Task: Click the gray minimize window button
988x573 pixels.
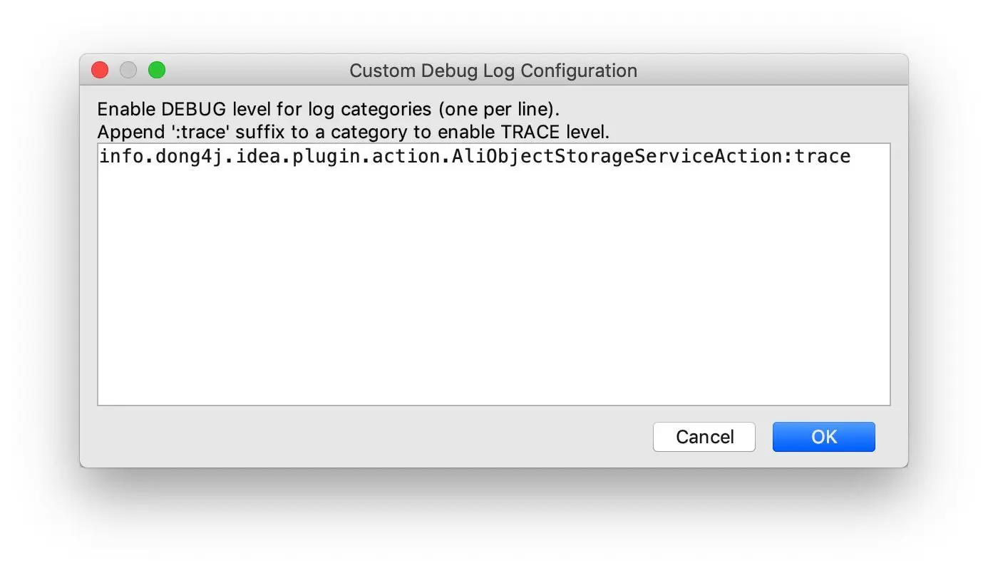Action: (x=128, y=70)
